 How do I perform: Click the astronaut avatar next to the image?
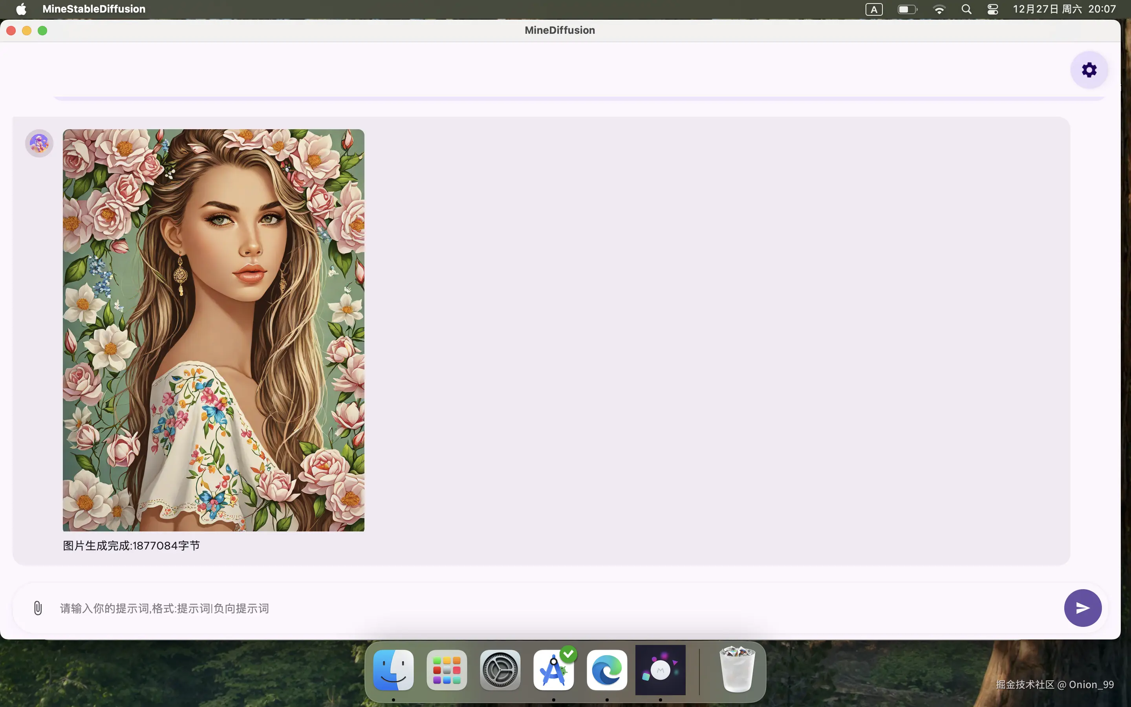pyautogui.click(x=38, y=143)
